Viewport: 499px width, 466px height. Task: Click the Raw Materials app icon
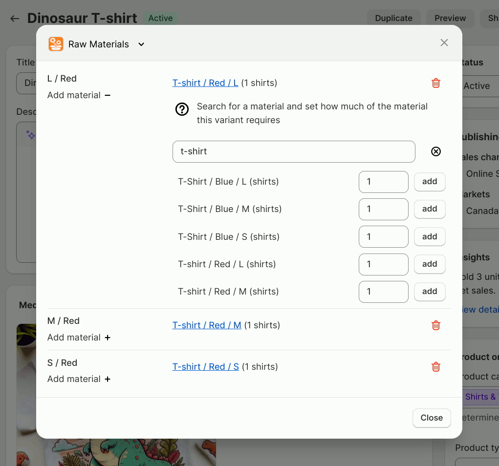(x=56, y=44)
